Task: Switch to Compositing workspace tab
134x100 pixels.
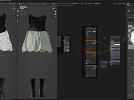Action: [x=25, y=2]
